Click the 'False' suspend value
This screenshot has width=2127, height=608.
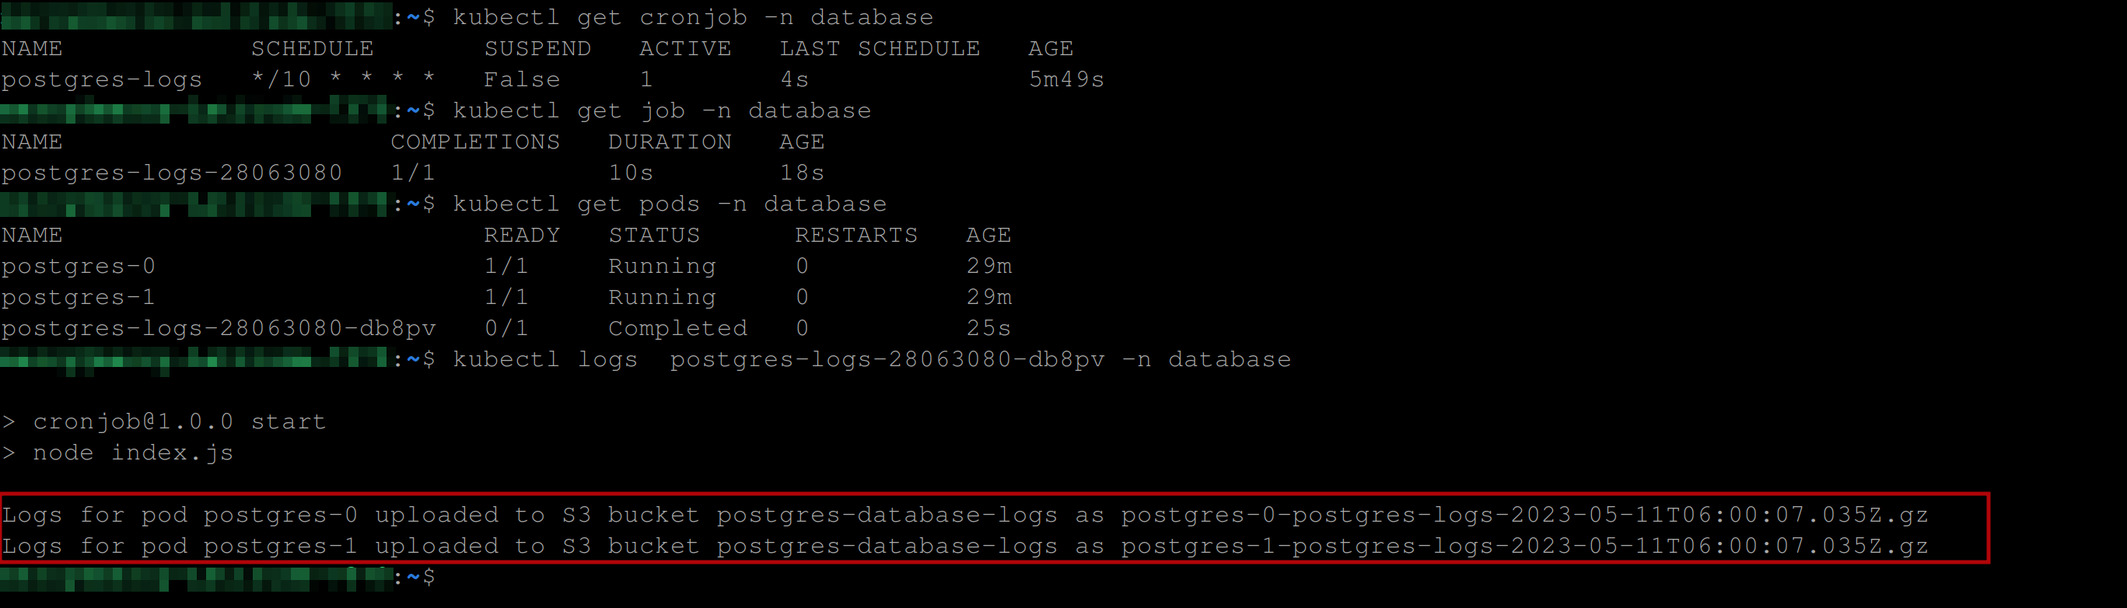coord(522,80)
